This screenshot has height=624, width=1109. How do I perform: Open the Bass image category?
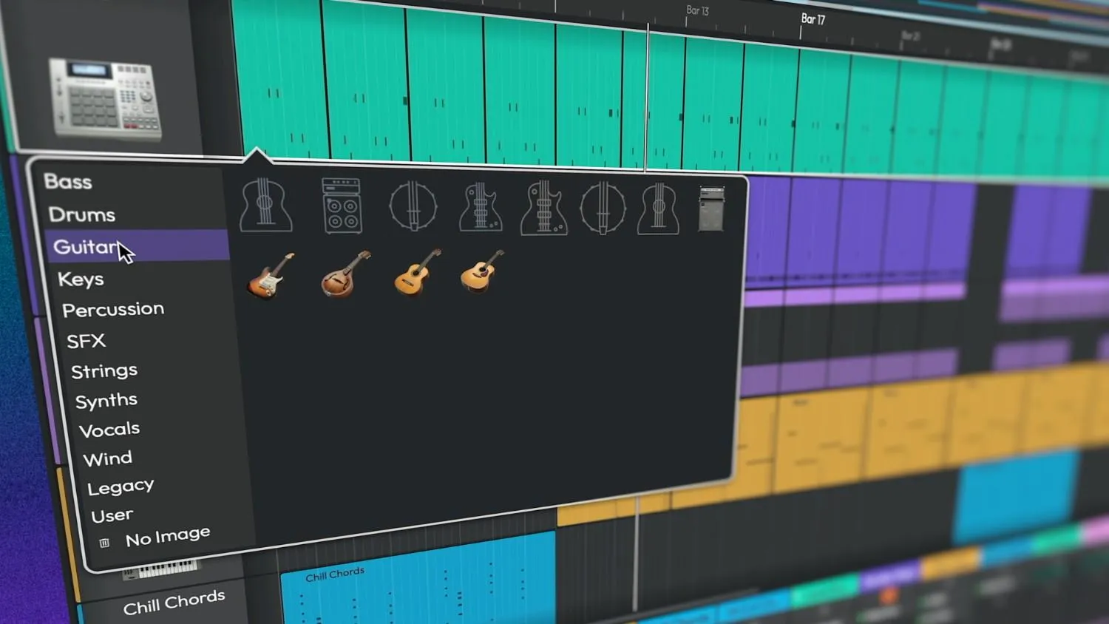[x=68, y=181]
